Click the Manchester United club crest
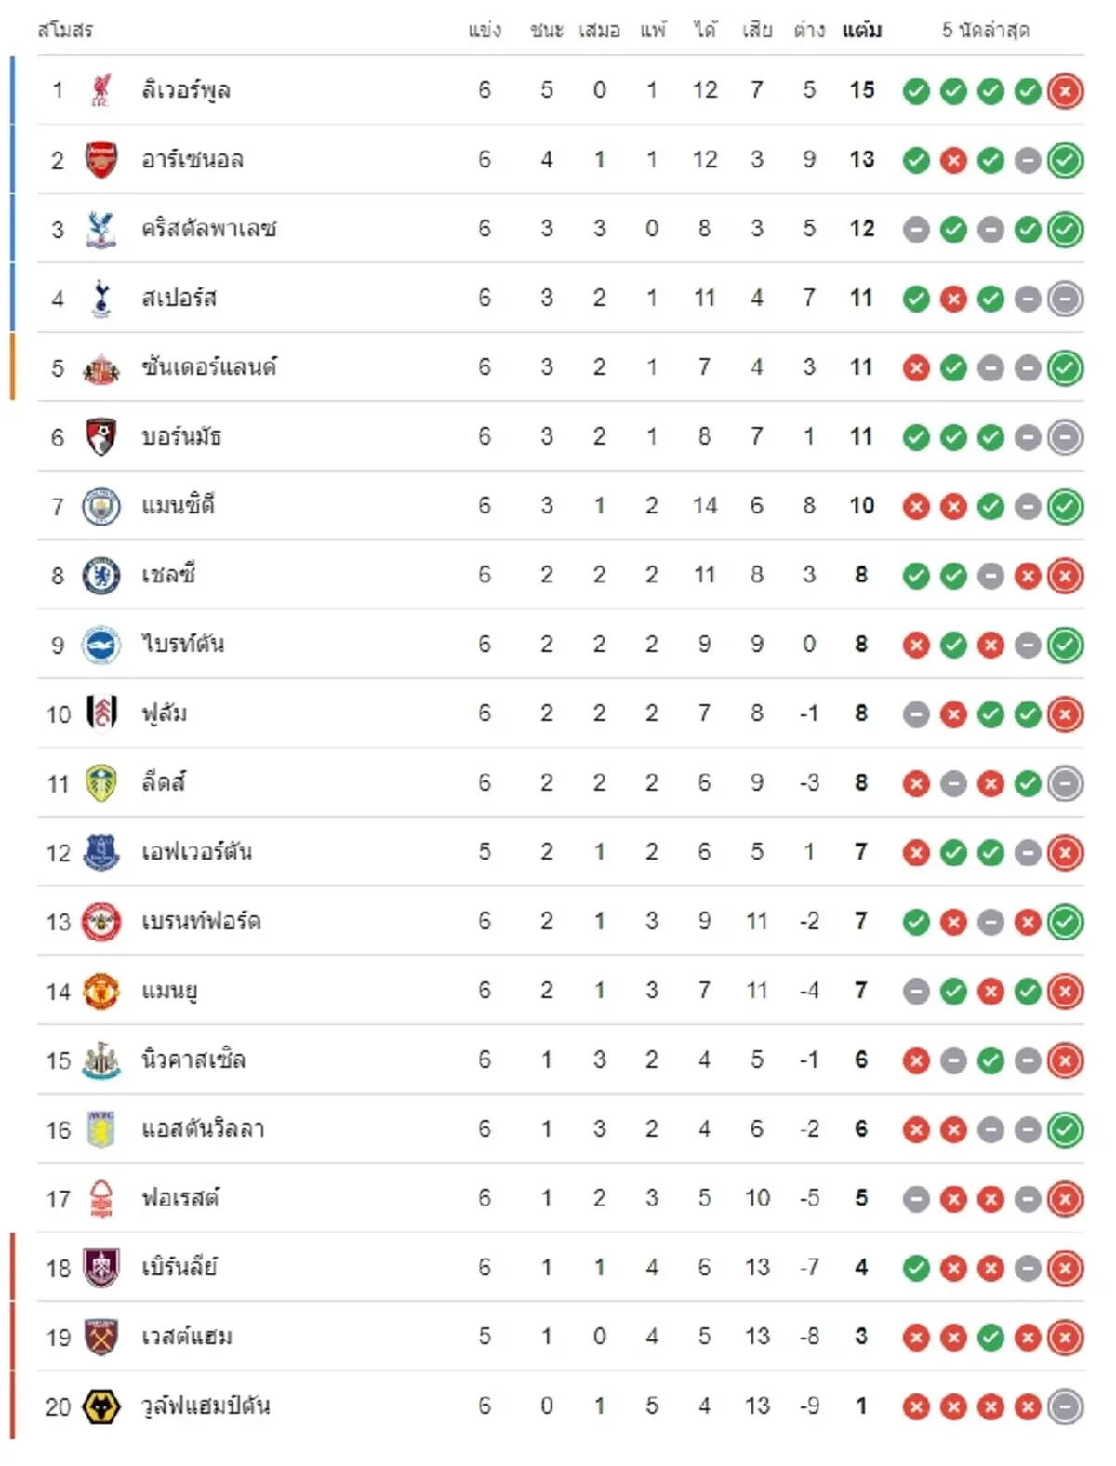This screenshot has width=1116, height=1466. pyautogui.click(x=101, y=992)
